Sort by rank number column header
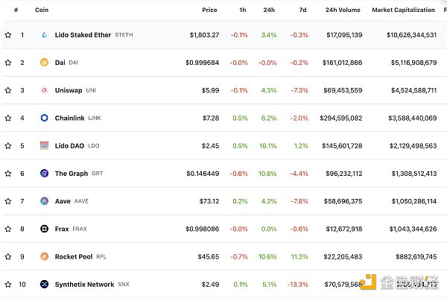This screenshot has height=298, width=447. [16, 10]
